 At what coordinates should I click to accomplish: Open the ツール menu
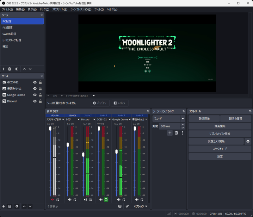(x=99, y=9)
